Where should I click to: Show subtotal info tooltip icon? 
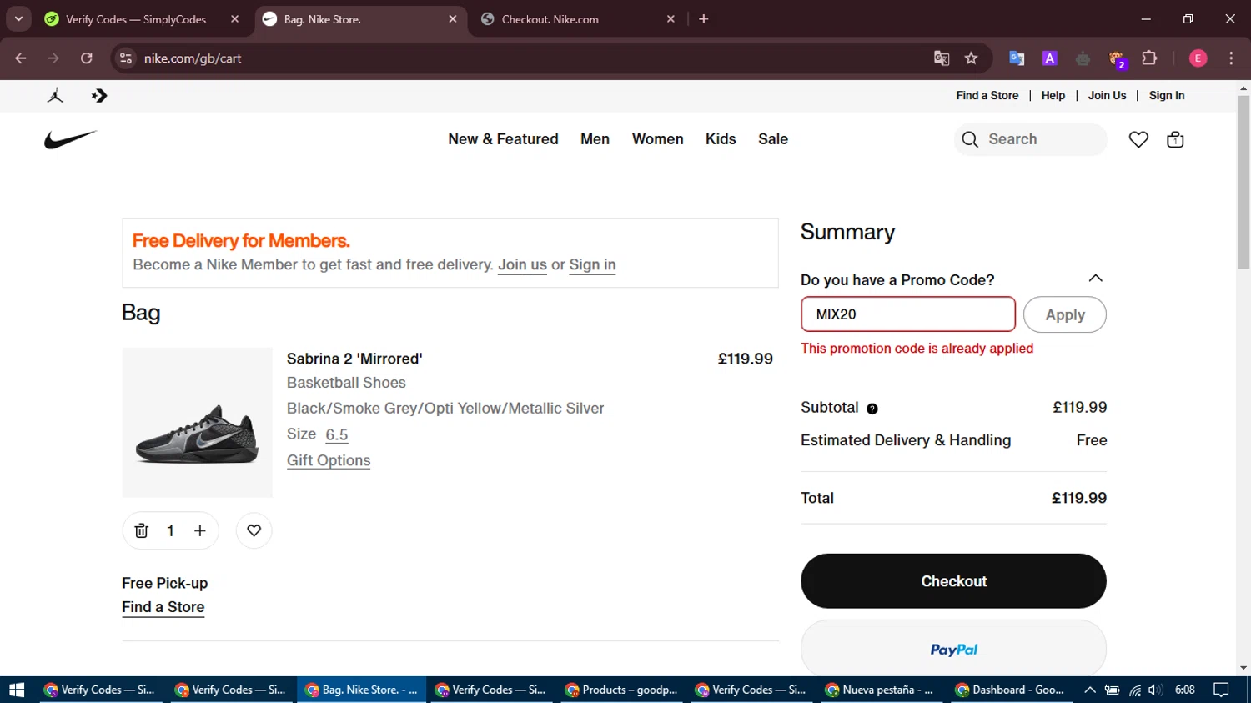tap(872, 409)
